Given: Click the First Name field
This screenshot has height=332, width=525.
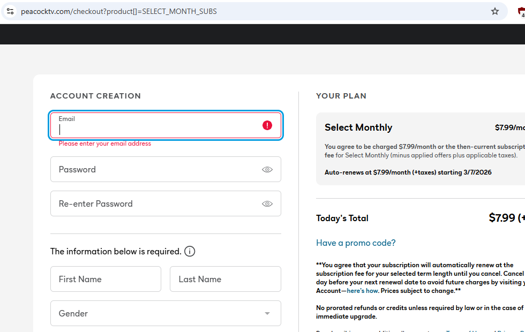Looking at the screenshot, I should coord(106,279).
